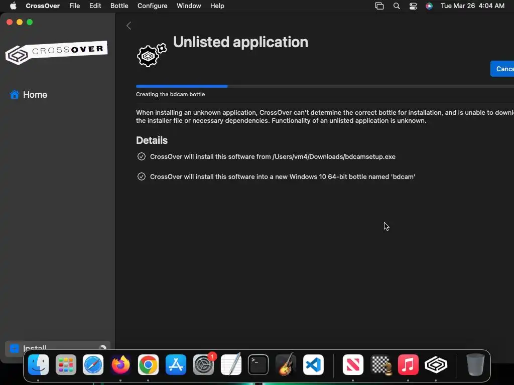Viewport: 514px width, 385px height.
Task: Click CrossOver icon in the Dock
Action: click(x=436, y=364)
